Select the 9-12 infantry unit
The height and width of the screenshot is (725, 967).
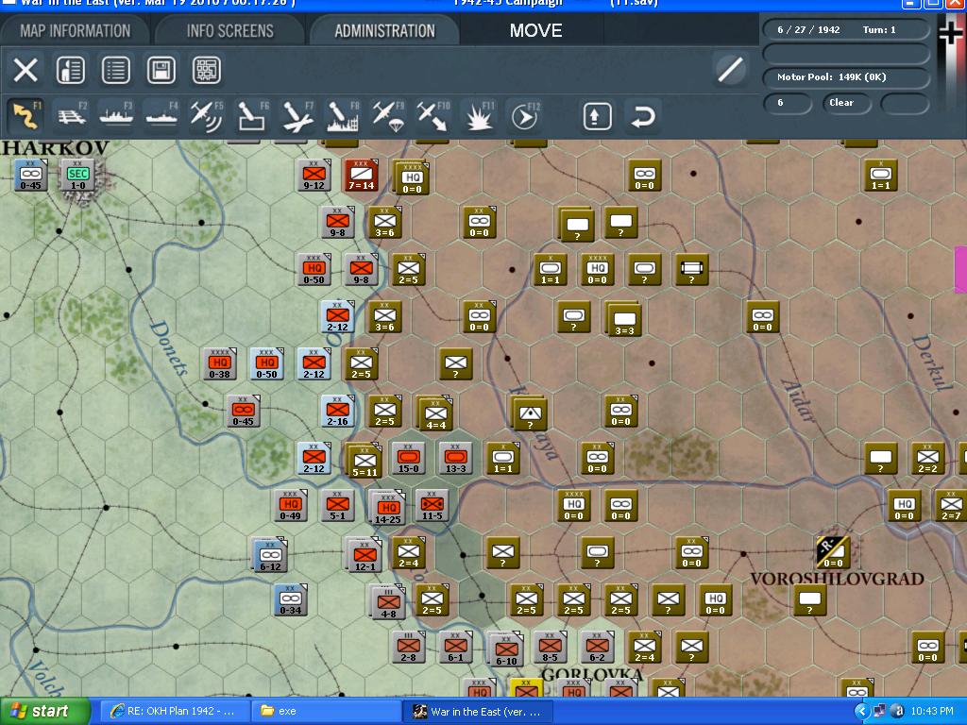(314, 175)
